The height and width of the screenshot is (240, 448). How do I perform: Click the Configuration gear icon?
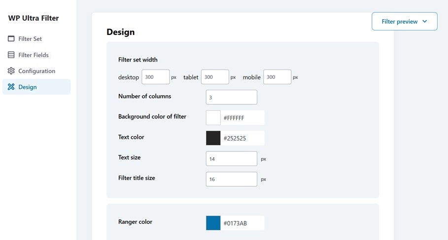[11, 71]
